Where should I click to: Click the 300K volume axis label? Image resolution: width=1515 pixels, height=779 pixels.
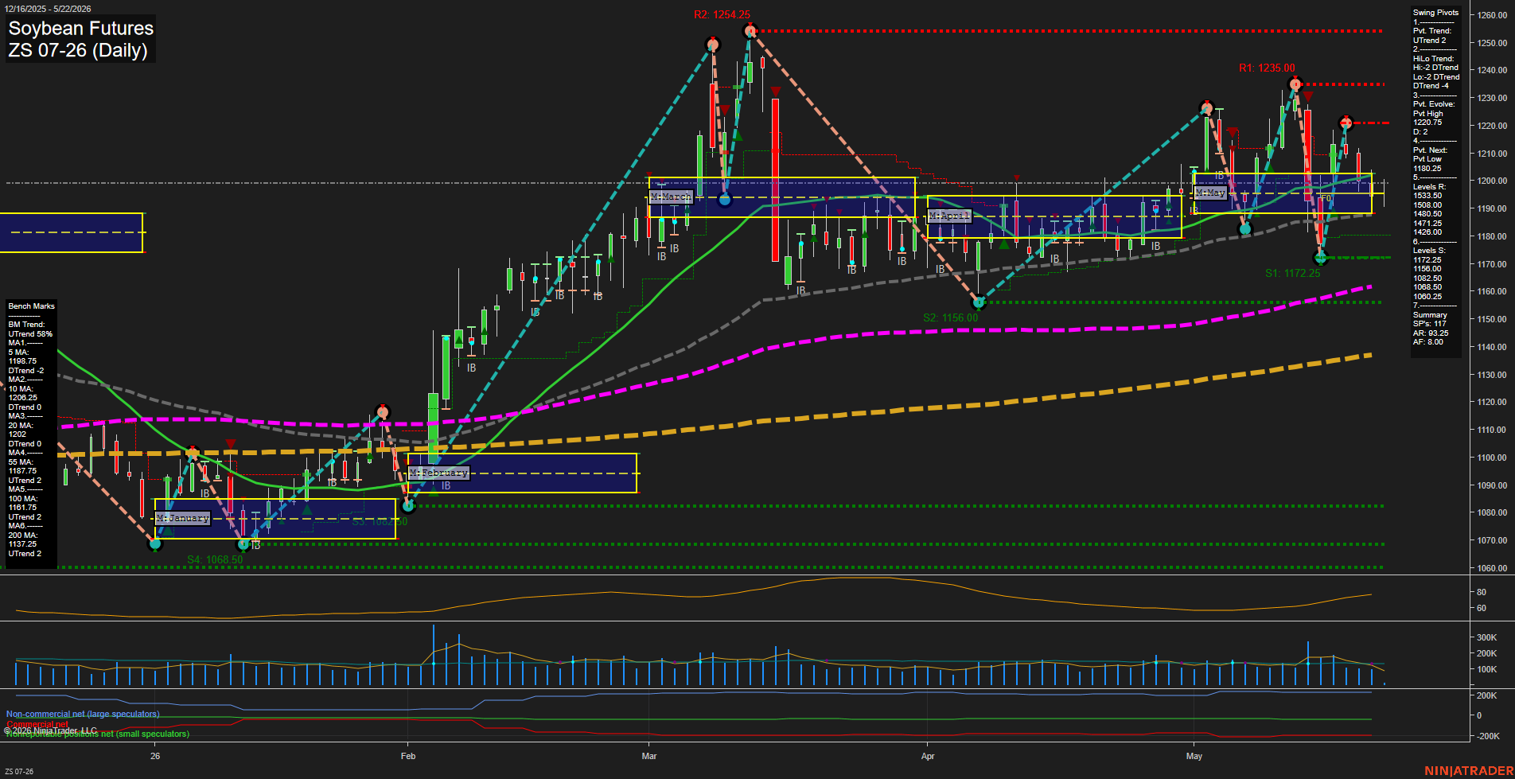click(1487, 638)
